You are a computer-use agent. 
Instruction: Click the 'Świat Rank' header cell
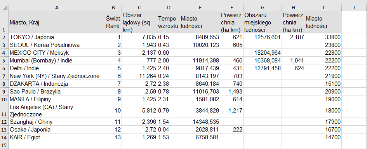pyautogui.click(x=113, y=22)
